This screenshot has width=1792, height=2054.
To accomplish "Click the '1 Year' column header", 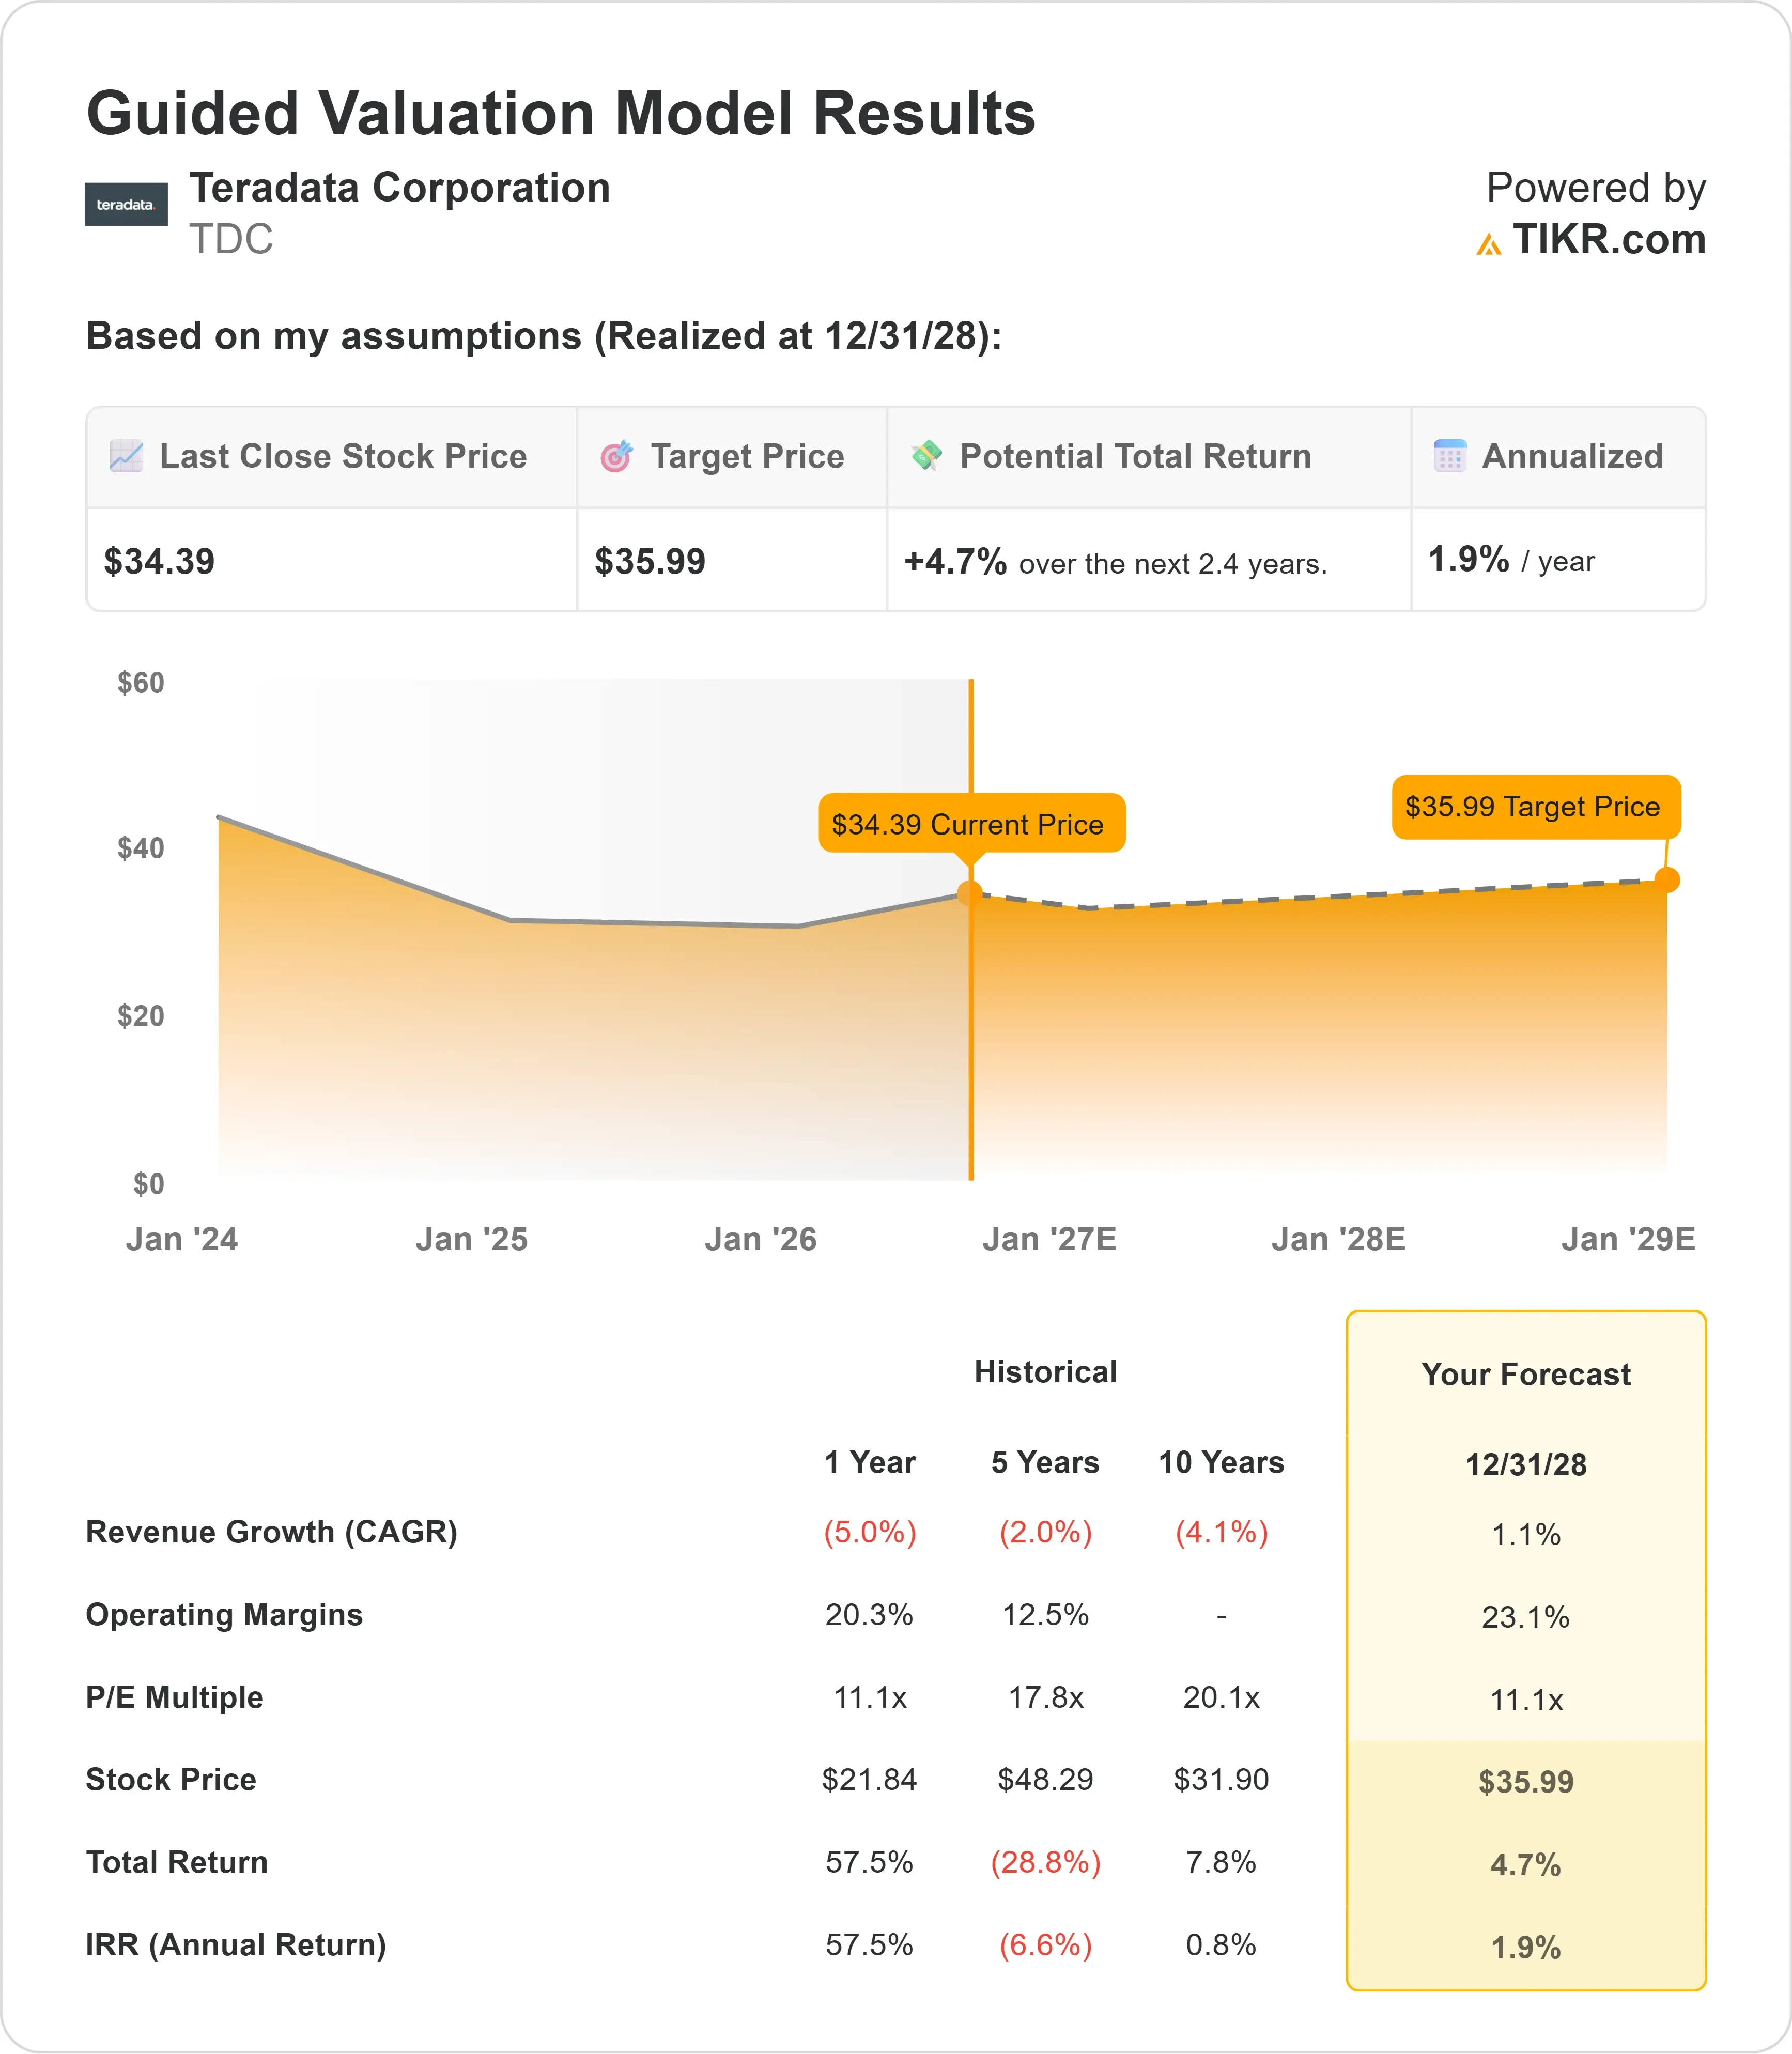I will click(x=870, y=1462).
